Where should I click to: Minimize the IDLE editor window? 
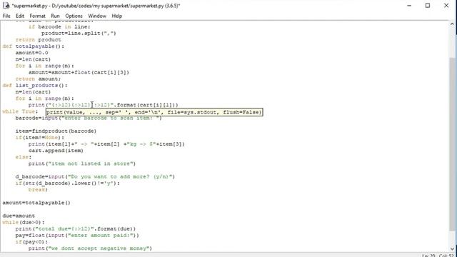click(x=409, y=6)
